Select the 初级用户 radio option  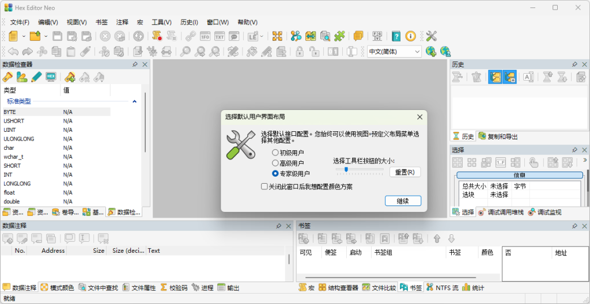pos(275,153)
